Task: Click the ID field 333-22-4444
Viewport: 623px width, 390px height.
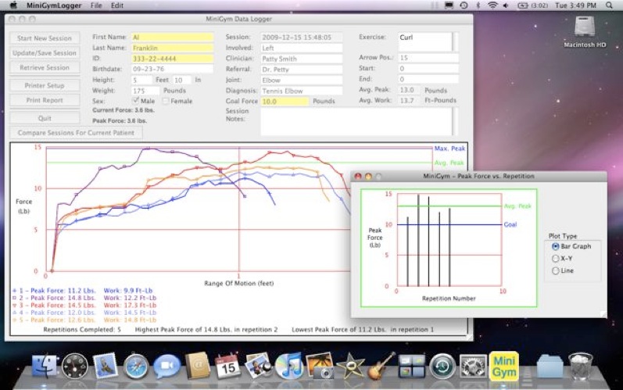Action: point(173,59)
